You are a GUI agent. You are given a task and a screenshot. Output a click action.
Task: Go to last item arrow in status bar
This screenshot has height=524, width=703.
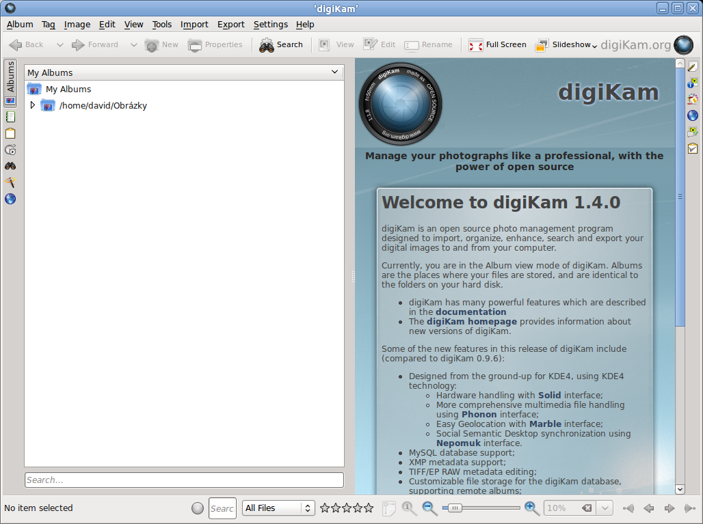[x=689, y=508]
